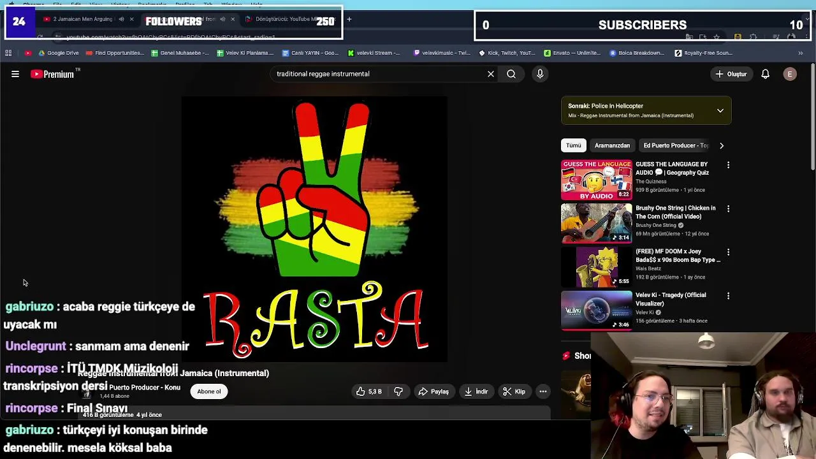Expand the Sonraki: Police in Helicopter panel
Viewport: 816px width, 459px height.
(x=720, y=110)
